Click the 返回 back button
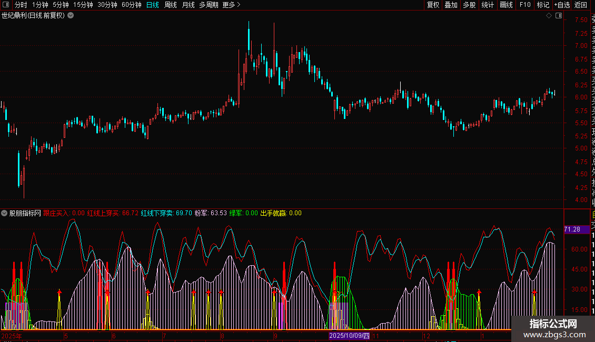Viewport: 595px width, 342px height. point(581,5)
